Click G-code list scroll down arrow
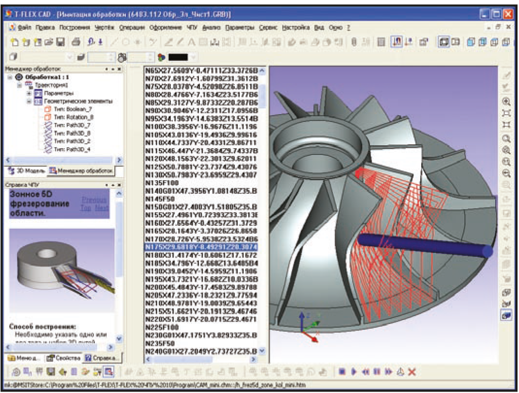The width and height of the screenshot is (519, 393). 262,351
